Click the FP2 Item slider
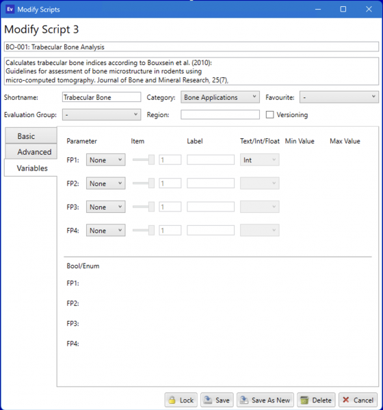This screenshot has width=383, height=410. [144, 183]
